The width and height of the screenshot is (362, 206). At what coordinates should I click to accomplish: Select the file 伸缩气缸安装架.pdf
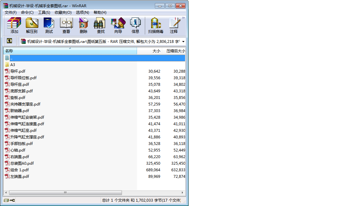tap(27, 117)
